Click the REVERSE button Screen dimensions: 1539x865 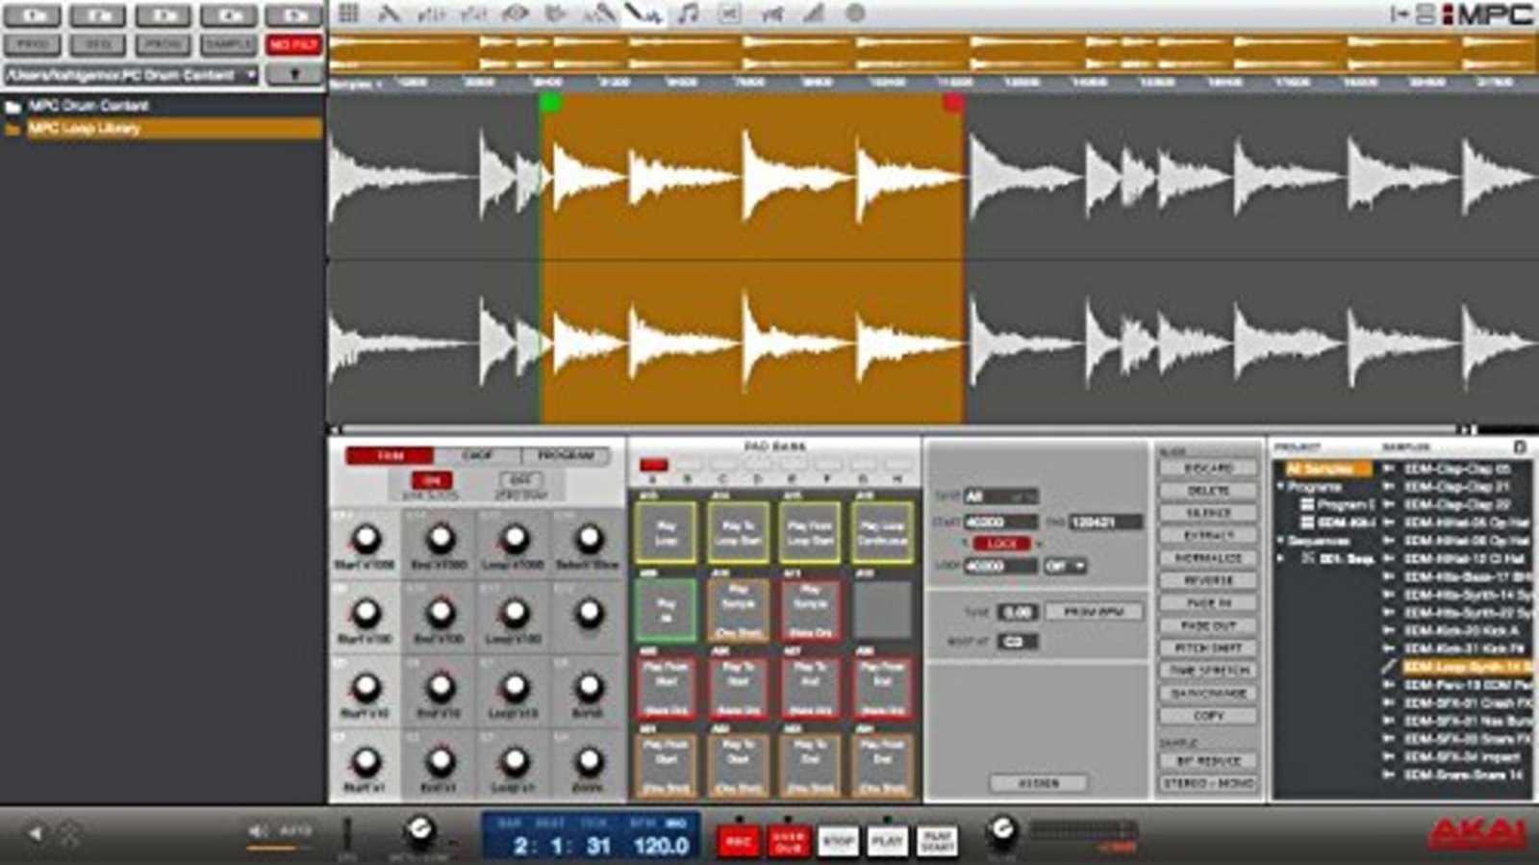pyautogui.click(x=1208, y=580)
